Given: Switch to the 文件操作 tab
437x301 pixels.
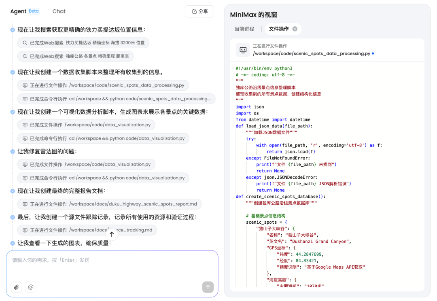Looking at the screenshot, I should (x=279, y=29).
